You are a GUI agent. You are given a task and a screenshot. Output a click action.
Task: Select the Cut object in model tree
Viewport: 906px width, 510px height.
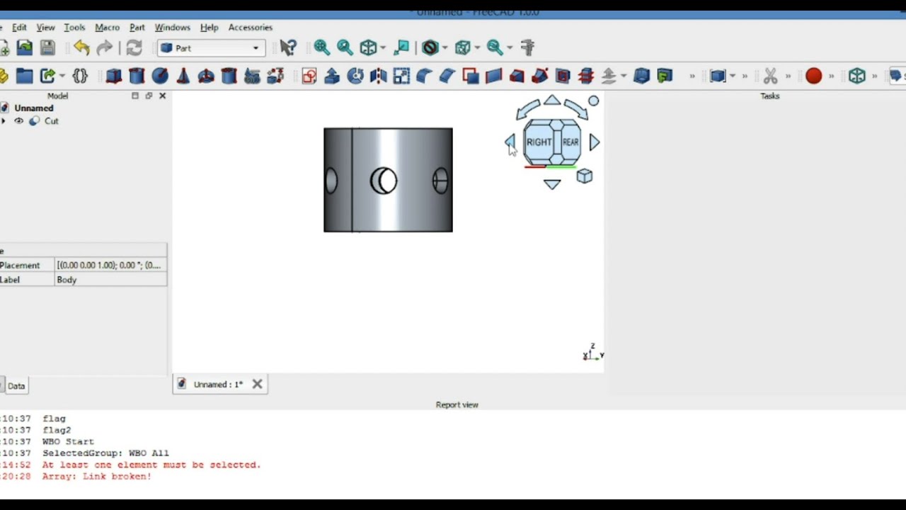(51, 121)
